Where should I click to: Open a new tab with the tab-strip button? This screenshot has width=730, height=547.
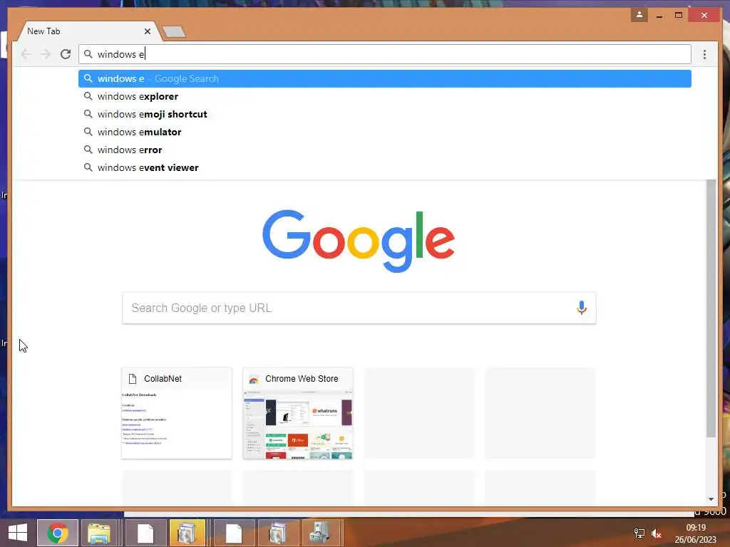174,31
